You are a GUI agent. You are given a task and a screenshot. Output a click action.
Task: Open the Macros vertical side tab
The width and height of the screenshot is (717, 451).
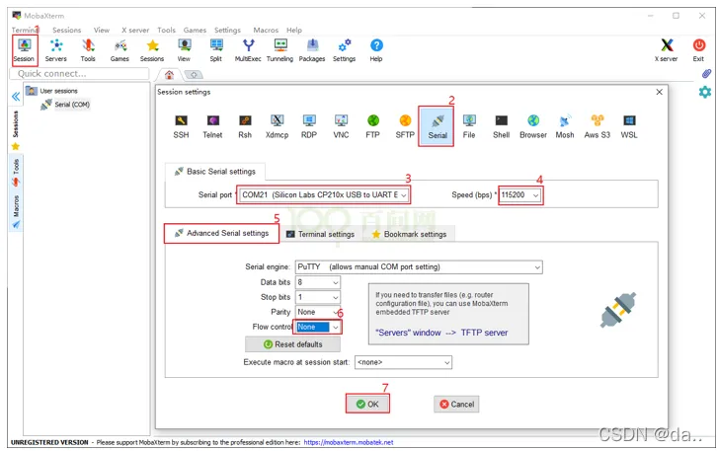[x=16, y=211]
